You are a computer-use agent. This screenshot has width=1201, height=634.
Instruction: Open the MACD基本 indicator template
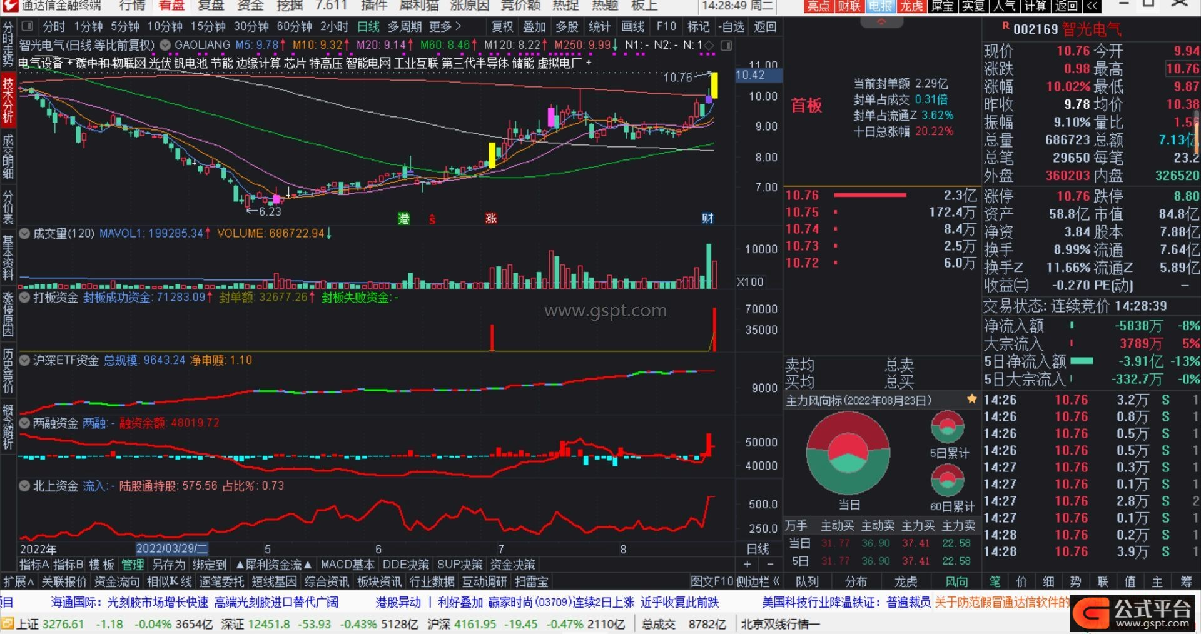(347, 565)
